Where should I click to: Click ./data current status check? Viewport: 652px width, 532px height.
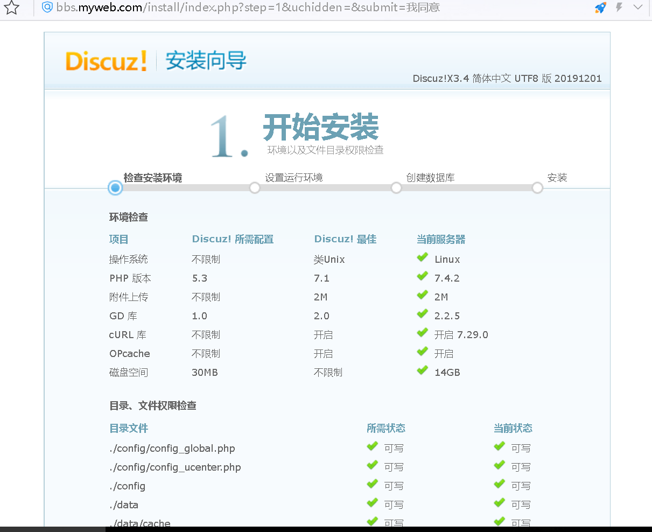coord(500,503)
